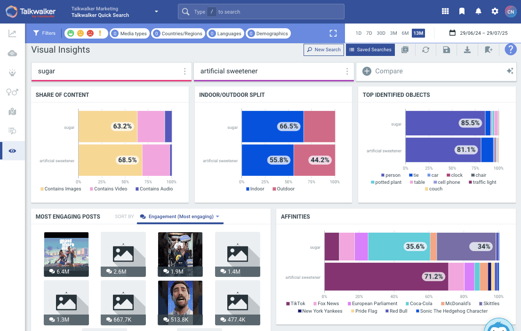Click the bookmark icon in header

click(462, 11)
